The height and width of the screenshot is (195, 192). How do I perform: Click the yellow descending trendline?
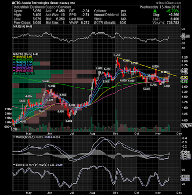click(x=147, y=67)
